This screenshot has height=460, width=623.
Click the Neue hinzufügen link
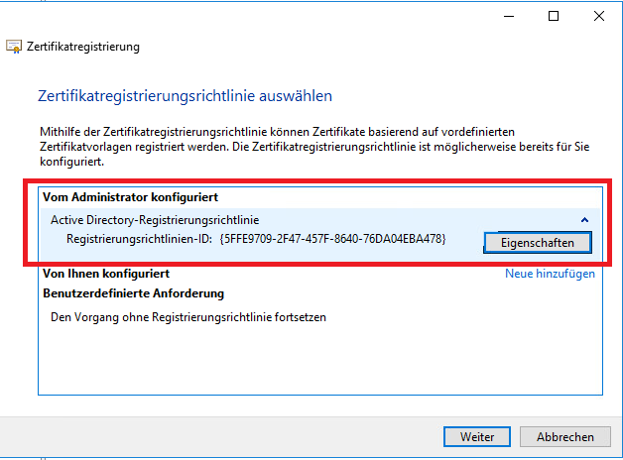click(x=550, y=274)
